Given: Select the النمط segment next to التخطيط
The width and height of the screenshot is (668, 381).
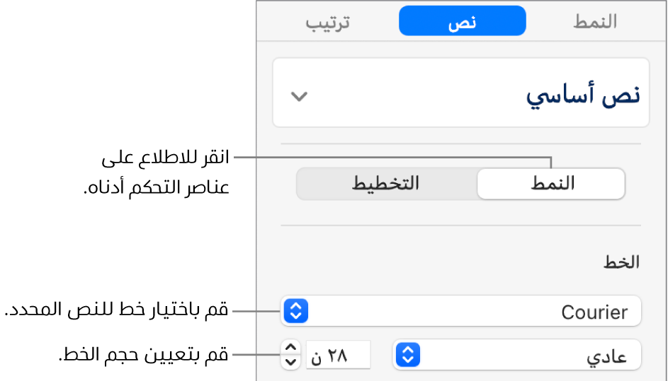Looking at the screenshot, I should coord(552,184).
